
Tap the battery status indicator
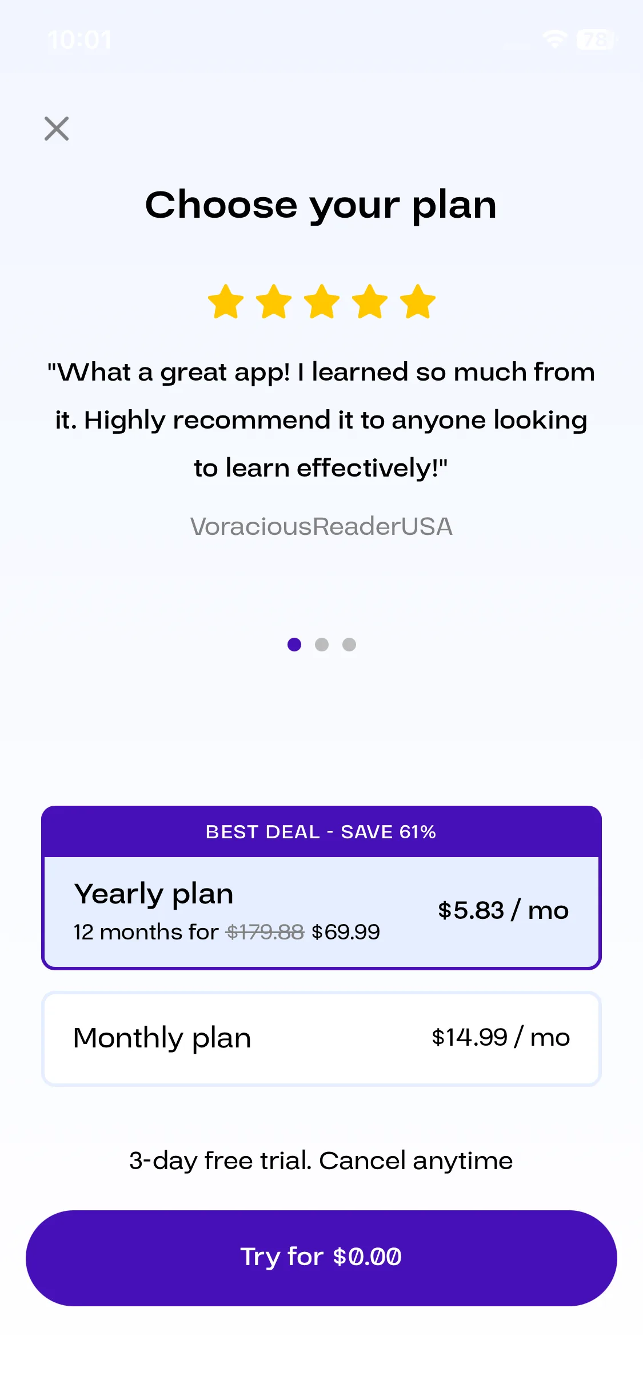(x=596, y=39)
